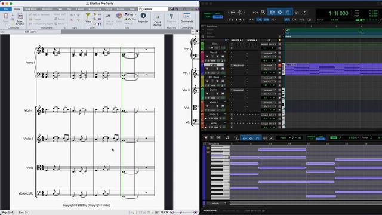Click the zoom out minus button in the Sibelius status bar
This screenshot has height=215, width=382.
tap(172, 213)
